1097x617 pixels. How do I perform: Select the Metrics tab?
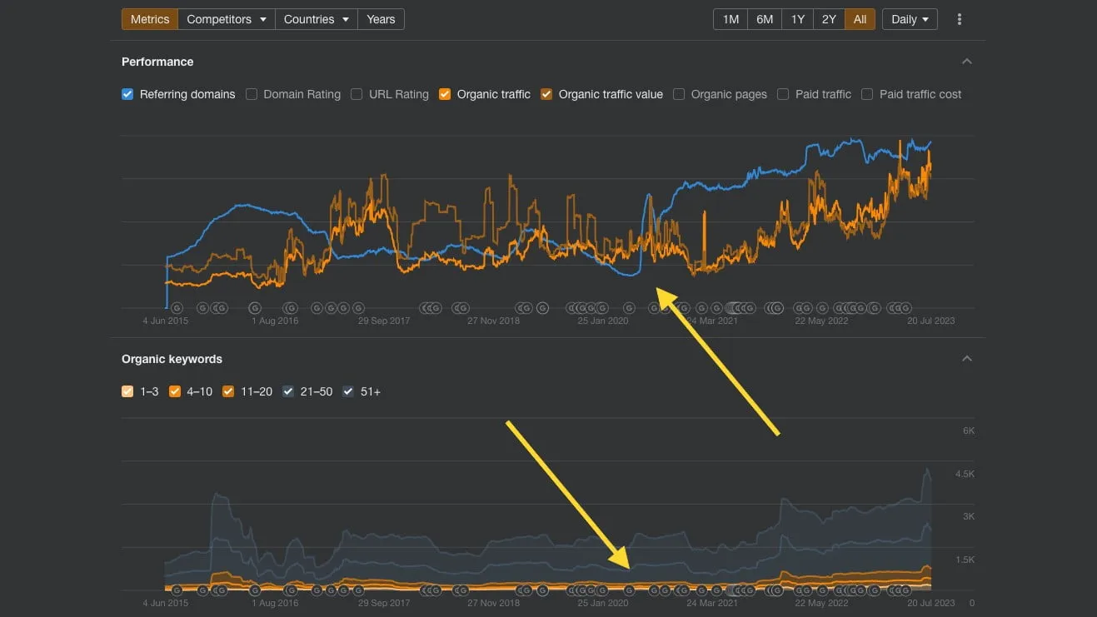point(149,18)
